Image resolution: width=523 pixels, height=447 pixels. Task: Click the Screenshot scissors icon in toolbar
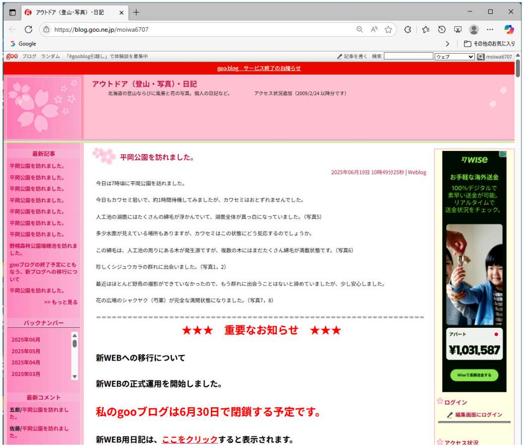click(x=458, y=29)
